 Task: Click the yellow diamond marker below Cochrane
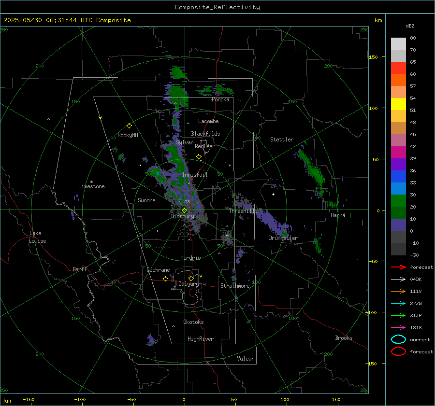tap(166, 279)
